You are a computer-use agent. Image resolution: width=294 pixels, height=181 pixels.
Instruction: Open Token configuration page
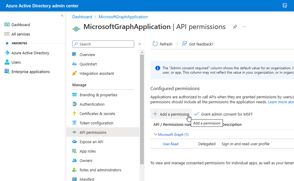(96, 123)
